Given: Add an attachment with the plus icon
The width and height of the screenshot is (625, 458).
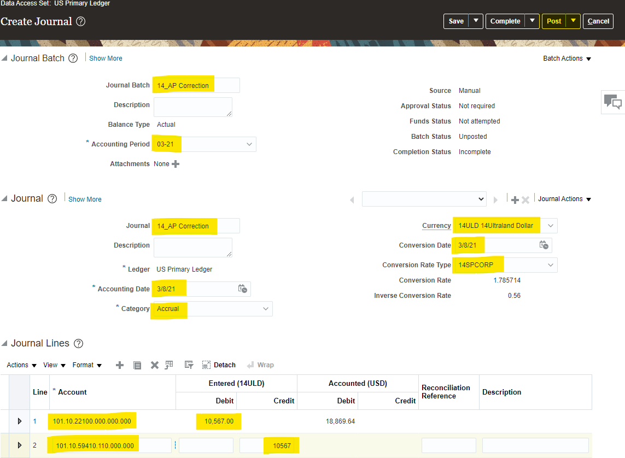Looking at the screenshot, I should (x=176, y=164).
